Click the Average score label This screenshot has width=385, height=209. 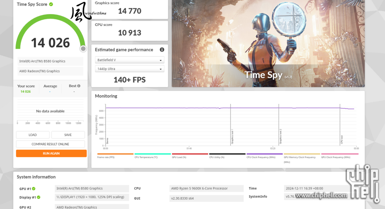coord(50,86)
